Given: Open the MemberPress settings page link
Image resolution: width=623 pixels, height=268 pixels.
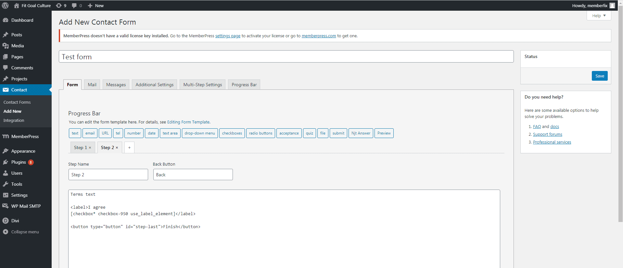Looking at the screenshot, I should (228, 36).
